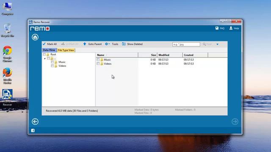Sort by Created column header
This screenshot has height=152, width=271.
[195, 55]
